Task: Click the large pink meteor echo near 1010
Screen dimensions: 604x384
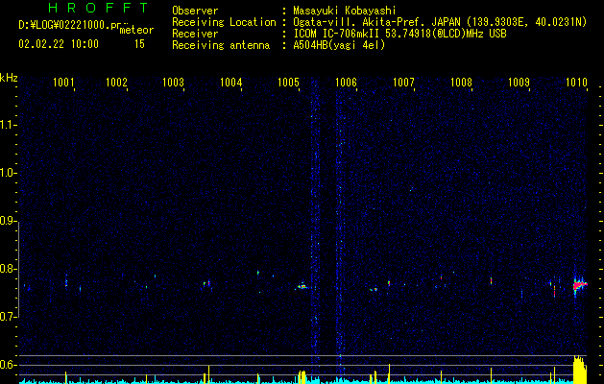Action: [x=579, y=285]
